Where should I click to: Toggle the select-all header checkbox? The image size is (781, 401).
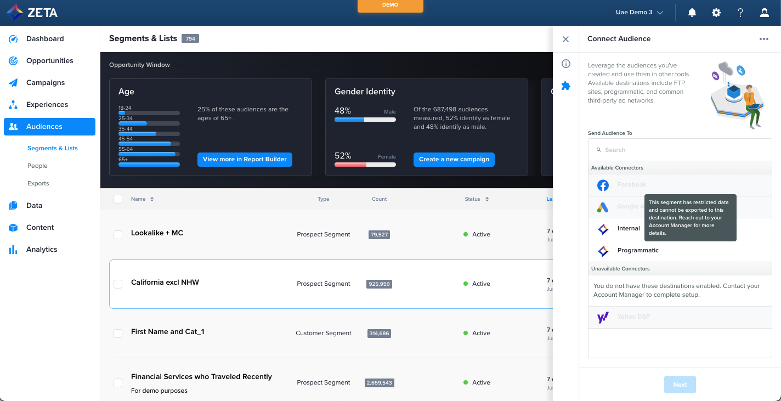click(118, 199)
